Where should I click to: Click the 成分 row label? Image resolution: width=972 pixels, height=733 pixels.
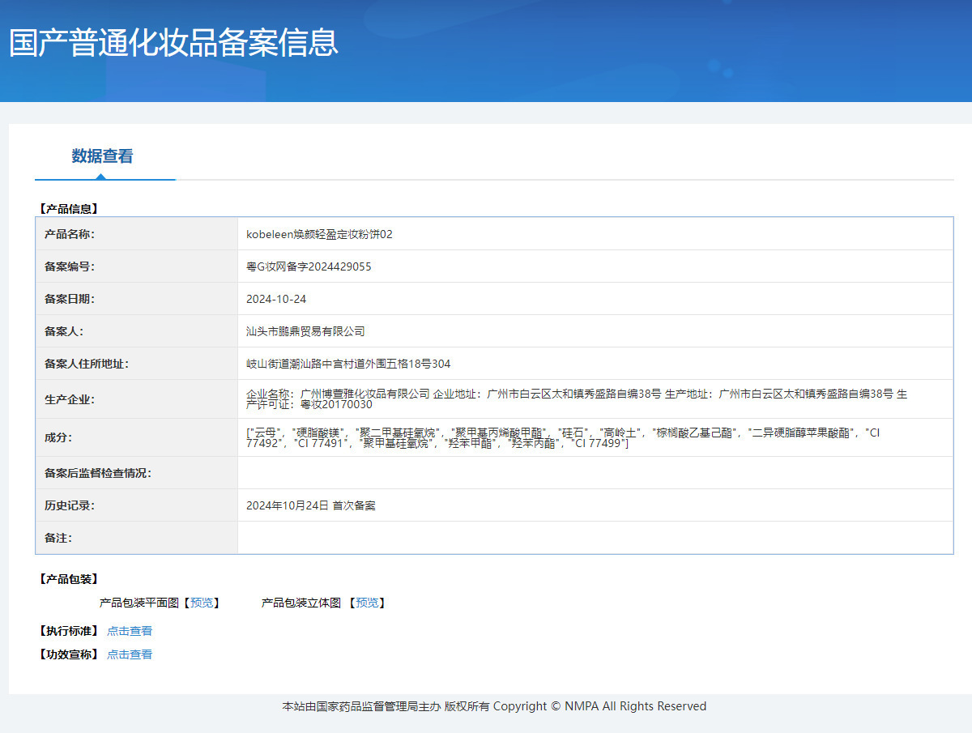click(x=58, y=437)
